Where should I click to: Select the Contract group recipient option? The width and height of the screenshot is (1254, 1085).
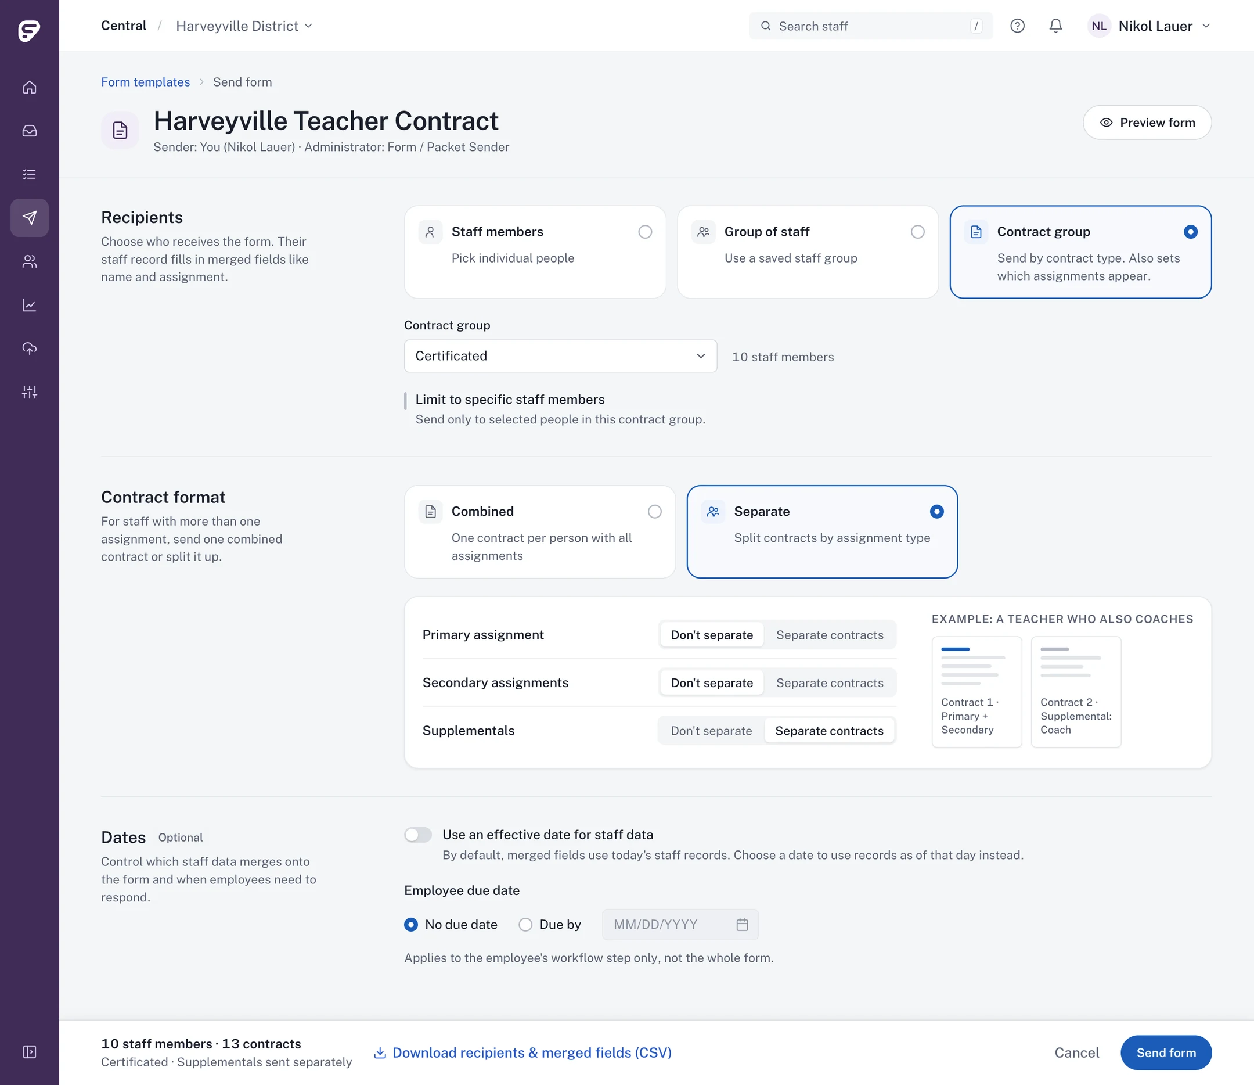coord(1080,252)
